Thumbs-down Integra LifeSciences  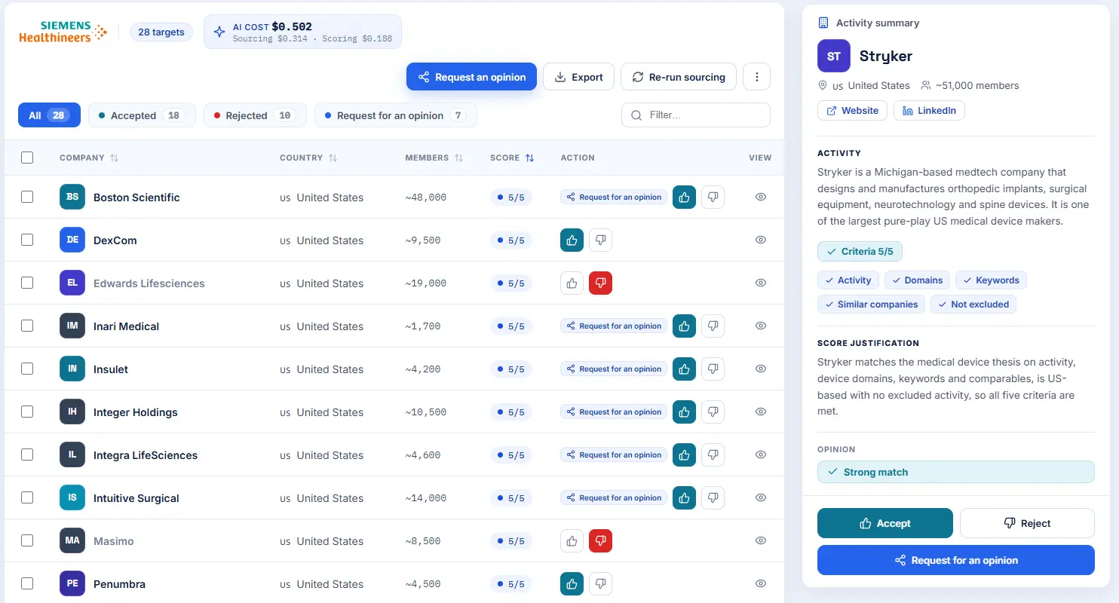[x=713, y=455]
